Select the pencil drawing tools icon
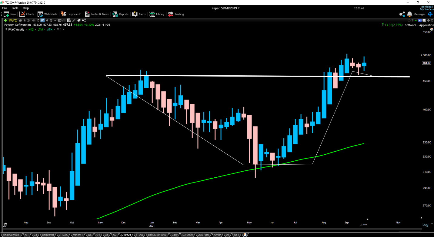Image resolution: width=434 pixels, height=237 pixels. 74,20
